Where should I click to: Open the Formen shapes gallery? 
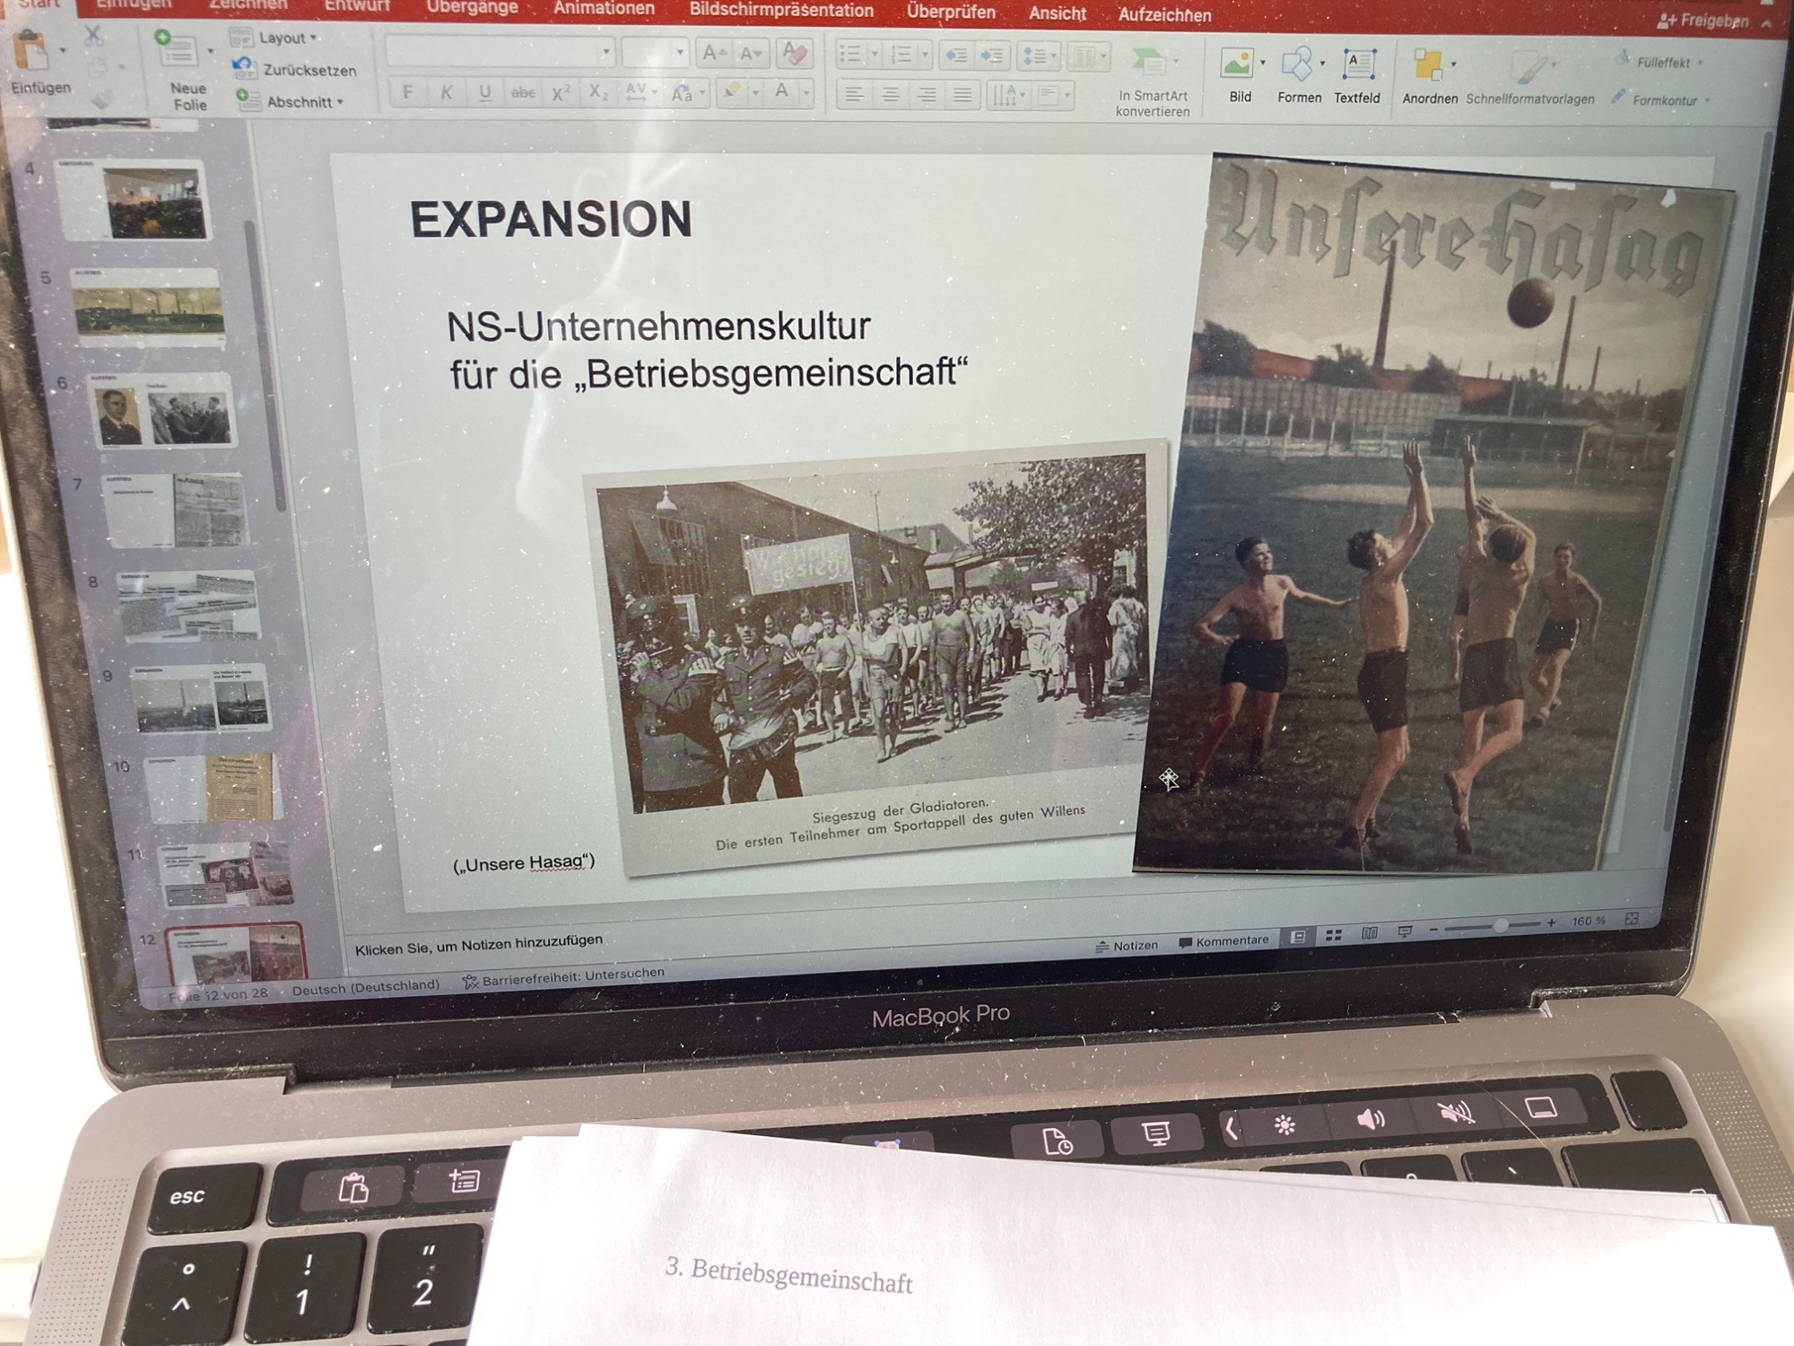1297,66
